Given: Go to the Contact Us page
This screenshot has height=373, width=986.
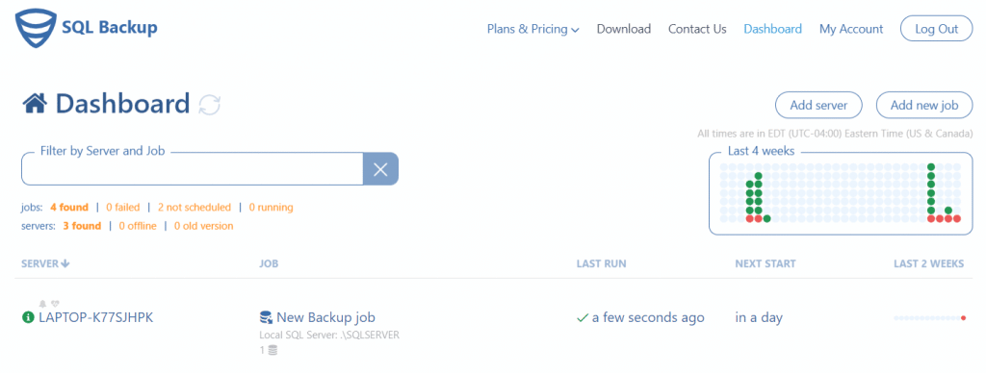Looking at the screenshot, I should pyautogui.click(x=697, y=29).
